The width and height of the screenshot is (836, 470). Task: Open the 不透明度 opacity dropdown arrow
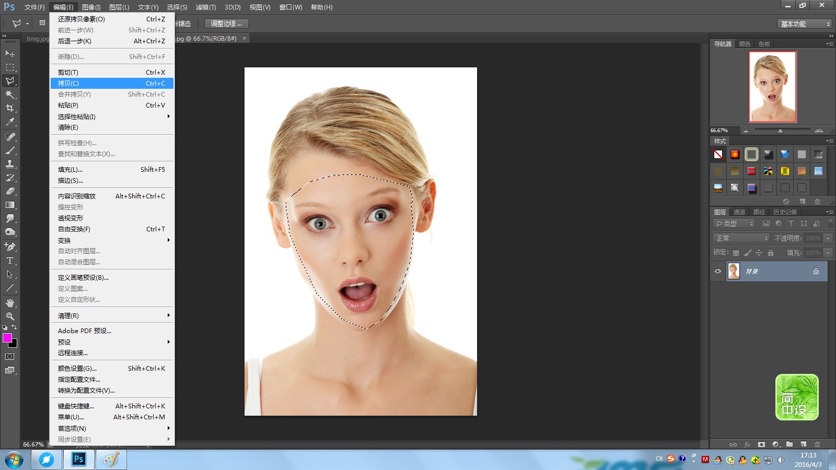[828, 238]
